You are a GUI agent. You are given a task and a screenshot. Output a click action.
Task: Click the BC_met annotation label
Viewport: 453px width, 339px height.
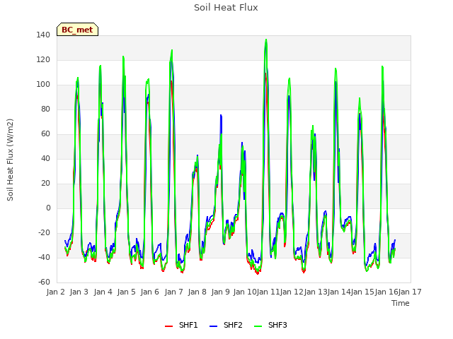tap(77, 30)
